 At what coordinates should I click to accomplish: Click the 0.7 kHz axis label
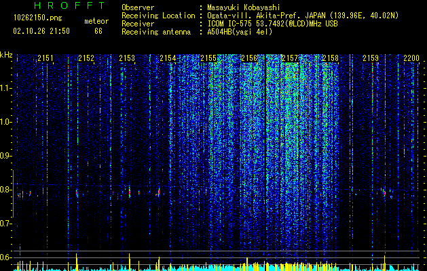(5, 224)
